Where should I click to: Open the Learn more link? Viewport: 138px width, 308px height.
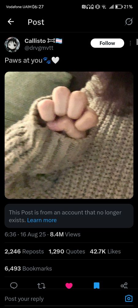point(42,220)
